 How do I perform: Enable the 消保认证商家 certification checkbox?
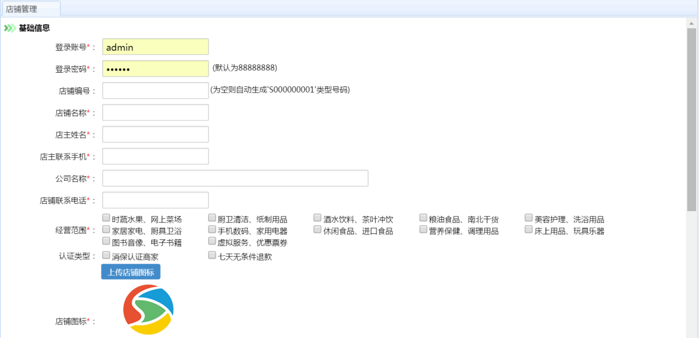[x=106, y=255]
